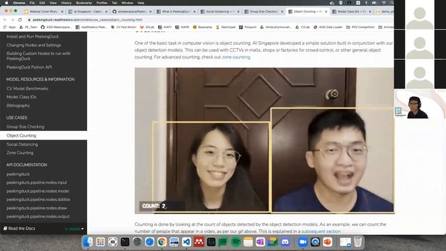Open Discord from the Dock
This screenshot has height=251, width=446.
[285, 242]
